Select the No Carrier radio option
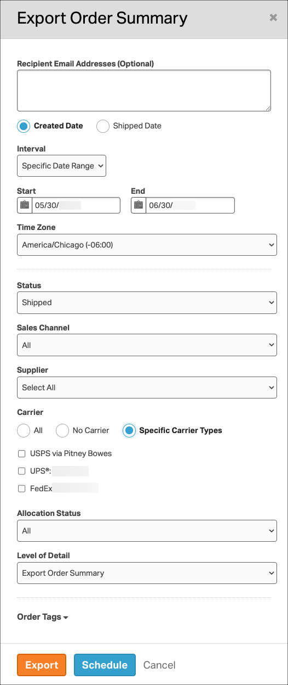Image resolution: width=288 pixels, height=685 pixels. [x=62, y=431]
